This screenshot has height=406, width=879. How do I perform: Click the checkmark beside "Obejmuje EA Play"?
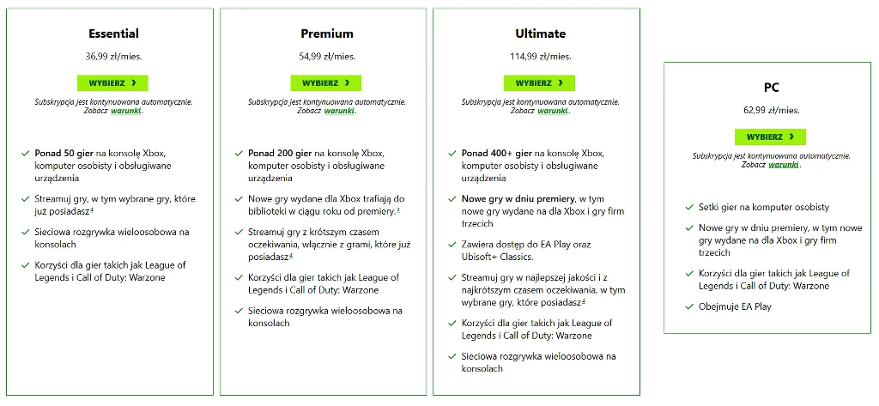coord(689,306)
